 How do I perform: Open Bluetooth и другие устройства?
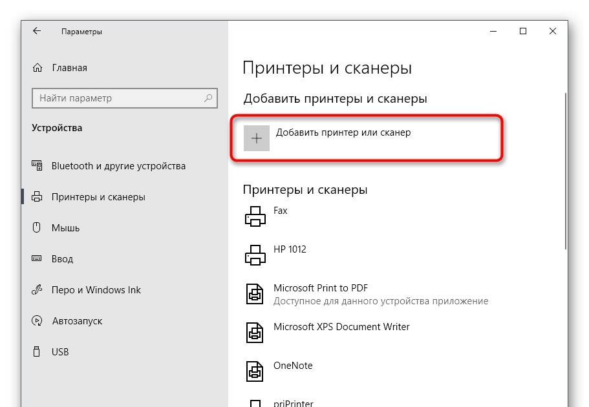click(x=118, y=165)
